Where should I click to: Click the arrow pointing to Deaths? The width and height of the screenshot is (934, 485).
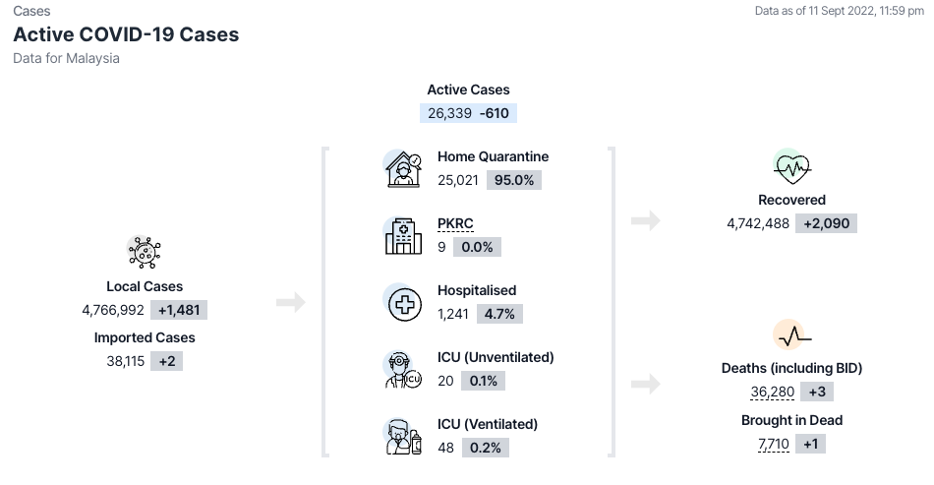point(645,383)
